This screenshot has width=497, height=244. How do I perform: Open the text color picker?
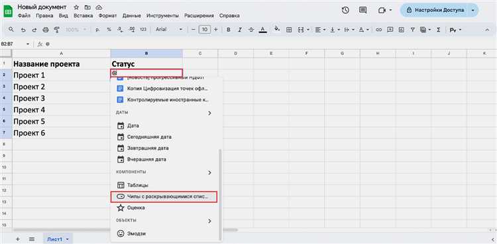tap(262, 30)
